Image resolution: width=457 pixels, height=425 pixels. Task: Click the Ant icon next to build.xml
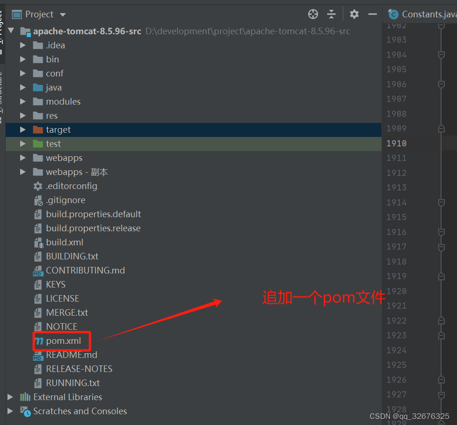tap(38, 242)
